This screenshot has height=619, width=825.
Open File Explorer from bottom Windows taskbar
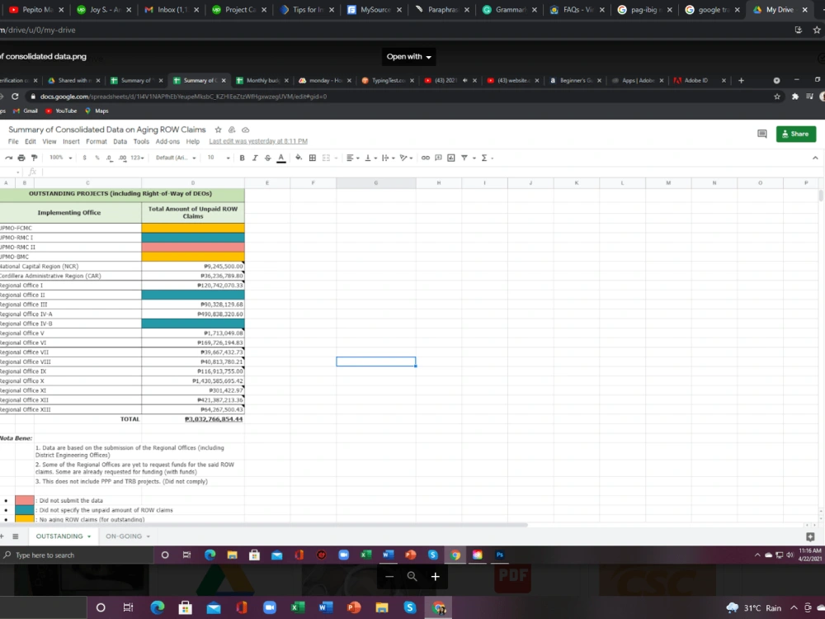click(382, 608)
